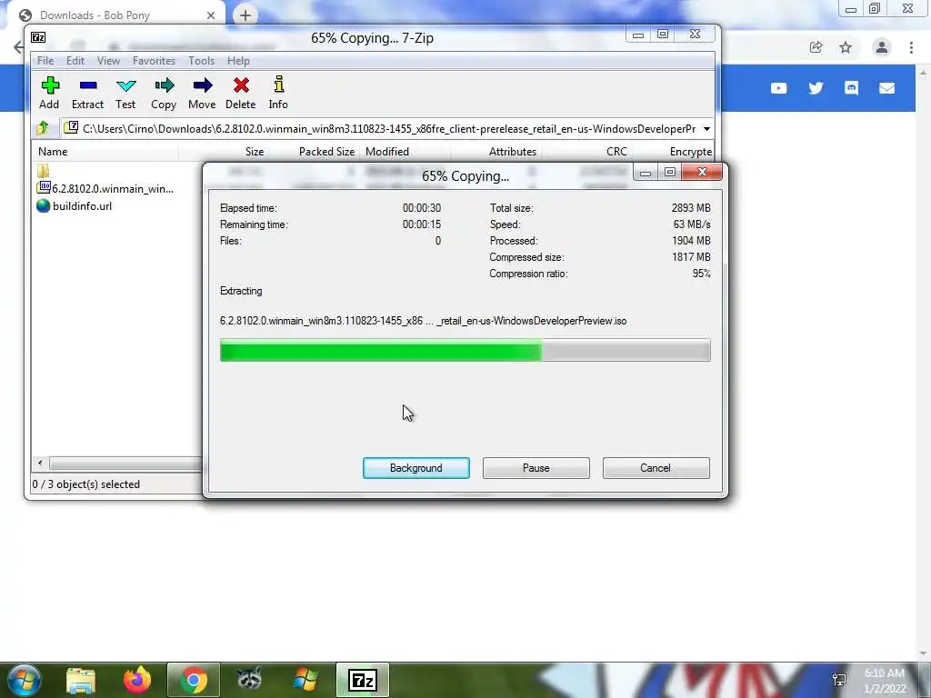Open the email envelope icon on webpage
931x698 pixels.
point(886,88)
